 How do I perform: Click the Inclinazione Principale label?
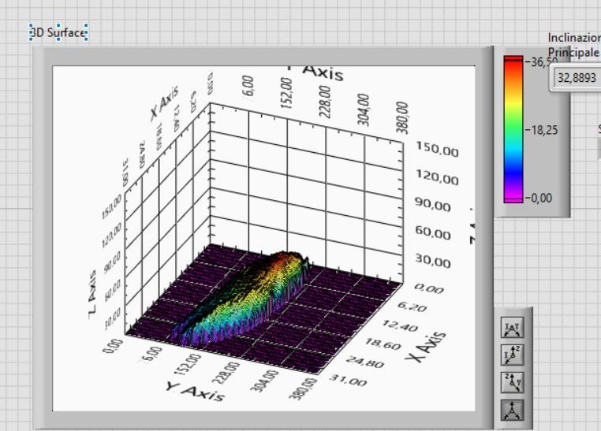(x=573, y=45)
